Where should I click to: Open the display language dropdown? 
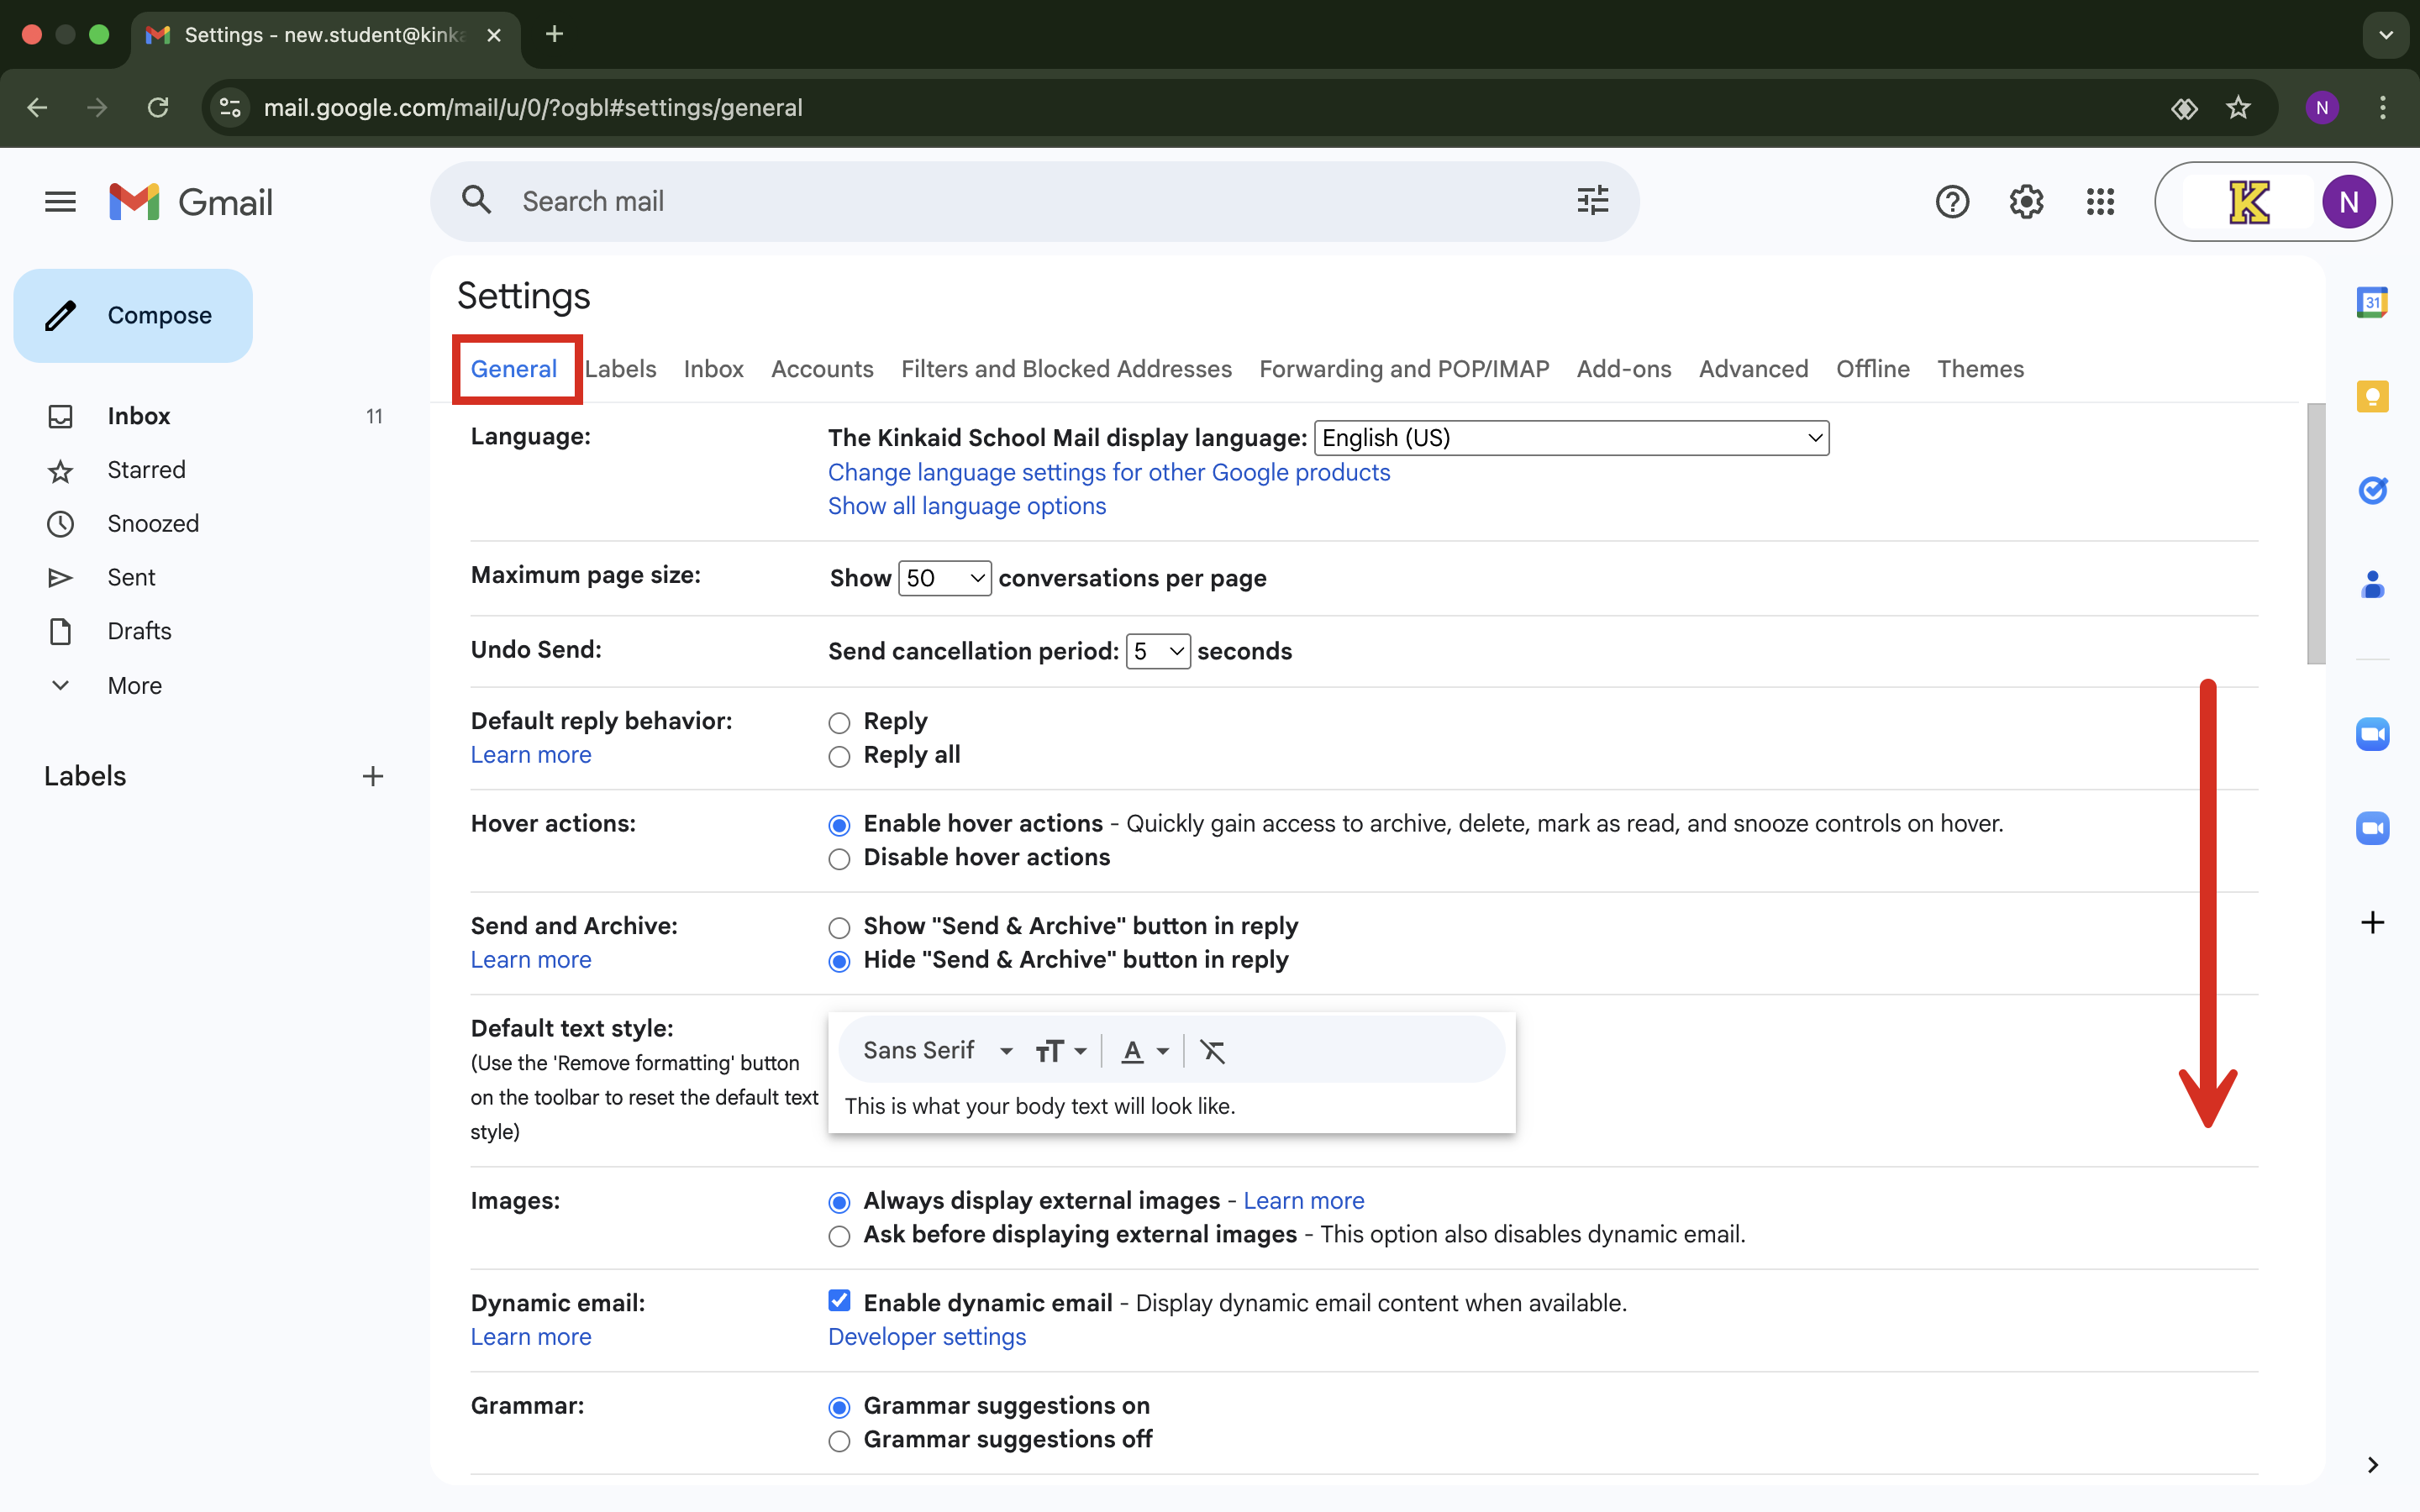[x=1571, y=438]
